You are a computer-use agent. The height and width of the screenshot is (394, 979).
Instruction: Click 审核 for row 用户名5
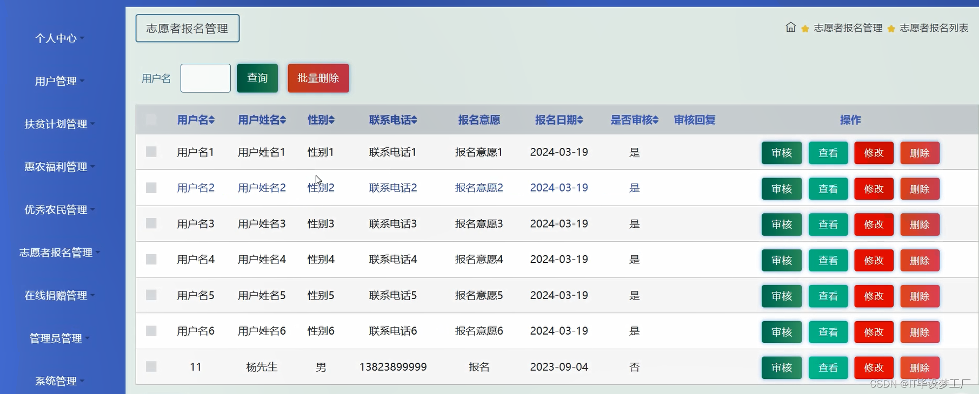click(x=782, y=296)
